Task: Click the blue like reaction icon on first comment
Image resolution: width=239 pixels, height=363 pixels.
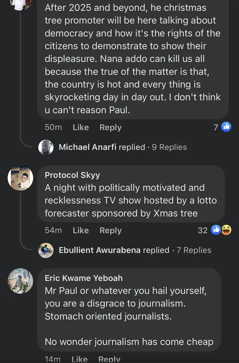Action: (226, 127)
